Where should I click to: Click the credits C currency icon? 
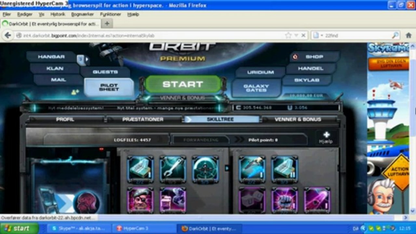coord(238,108)
